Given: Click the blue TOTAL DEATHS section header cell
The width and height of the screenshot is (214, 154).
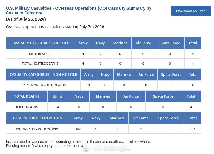Looking at the screenshot, I should click(x=27, y=96).
